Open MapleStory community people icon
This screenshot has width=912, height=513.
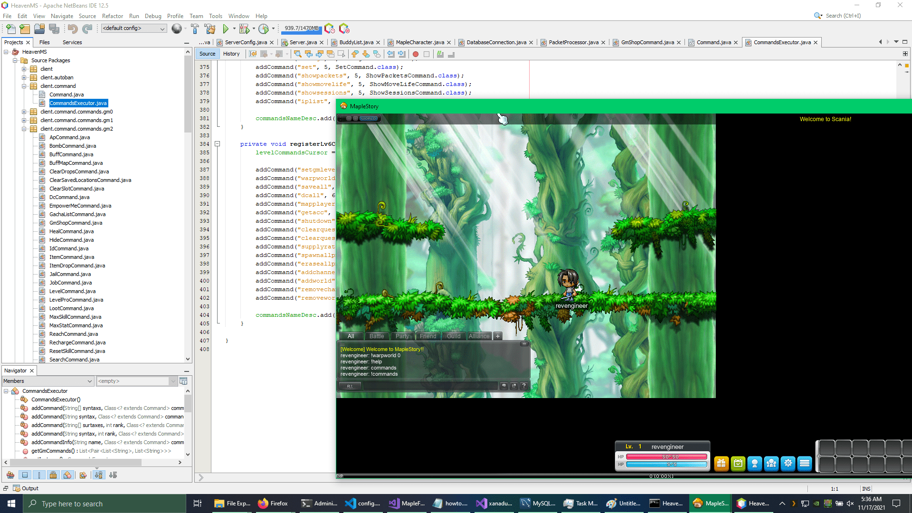pyautogui.click(x=771, y=463)
